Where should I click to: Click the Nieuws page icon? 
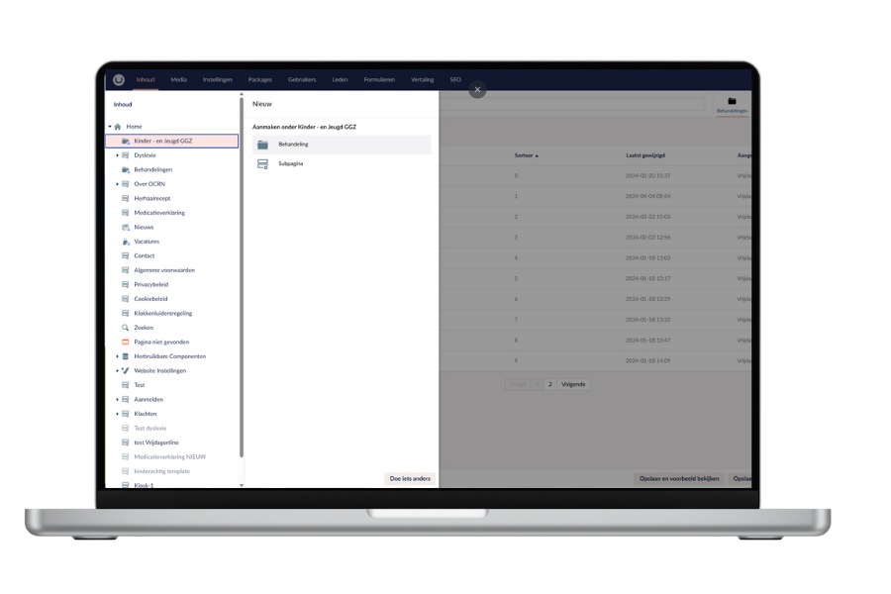coord(126,227)
